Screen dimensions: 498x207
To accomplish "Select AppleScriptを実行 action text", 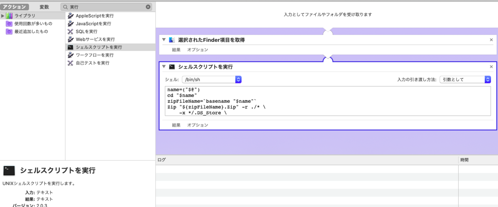I will pyautogui.click(x=95, y=16).
